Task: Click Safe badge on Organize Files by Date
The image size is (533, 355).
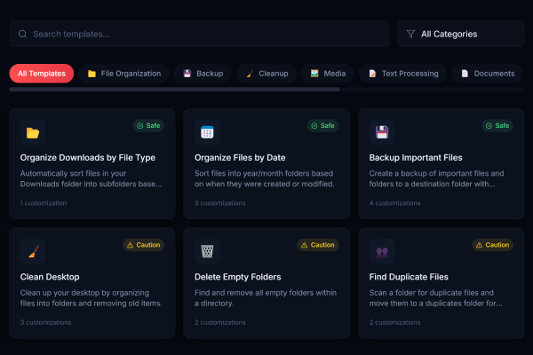Action: [323, 126]
